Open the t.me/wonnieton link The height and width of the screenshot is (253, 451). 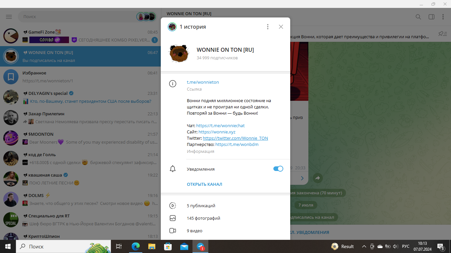tap(203, 82)
